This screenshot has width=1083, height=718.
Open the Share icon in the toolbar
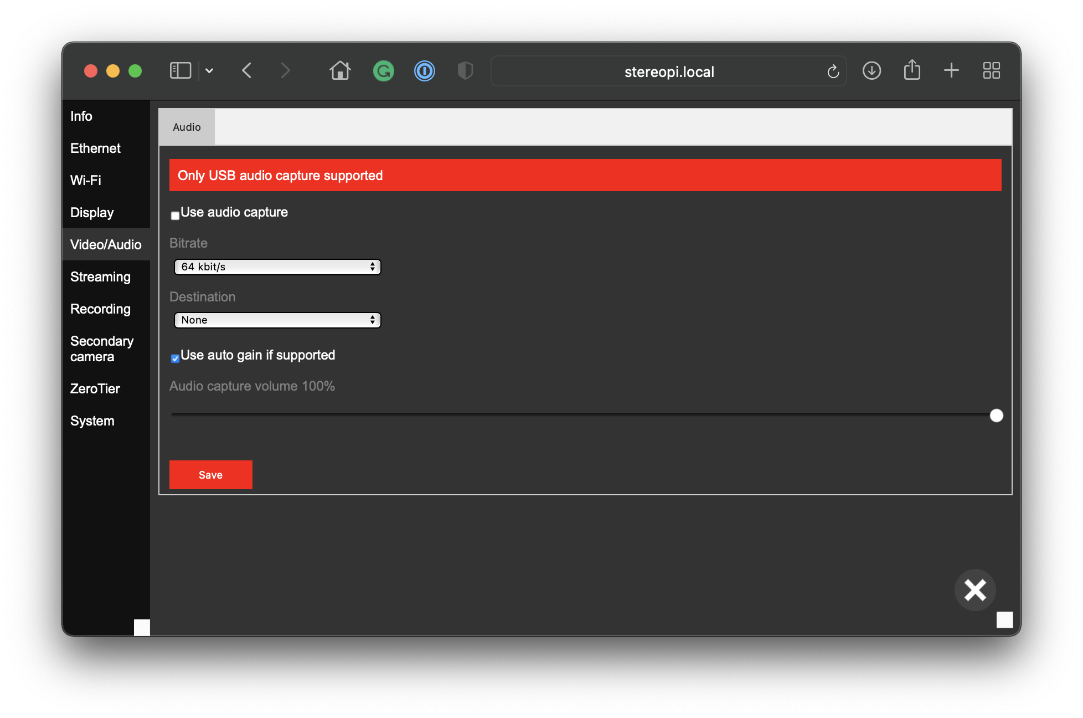[912, 70]
